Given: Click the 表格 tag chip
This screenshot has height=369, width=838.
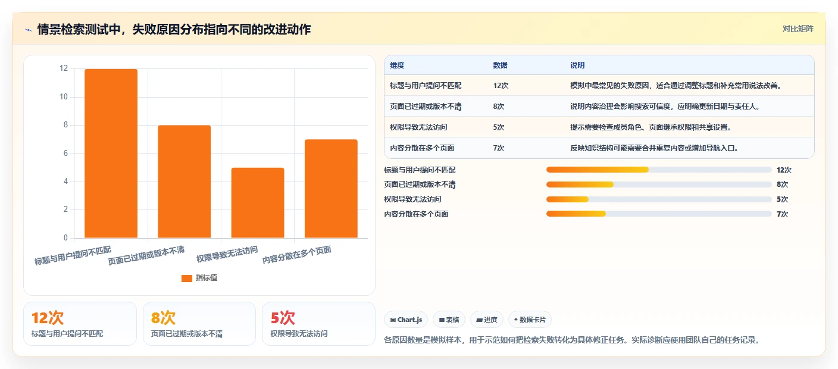Looking at the screenshot, I should tap(449, 320).
